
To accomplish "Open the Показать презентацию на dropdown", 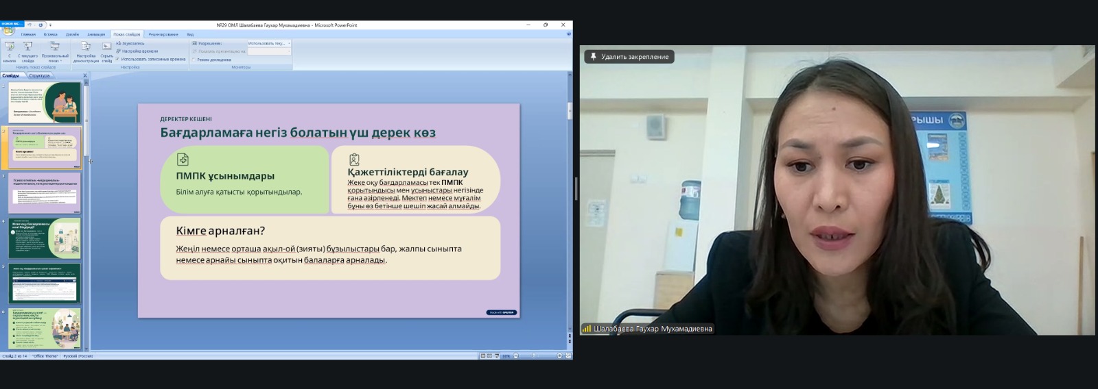I will coord(269,51).
